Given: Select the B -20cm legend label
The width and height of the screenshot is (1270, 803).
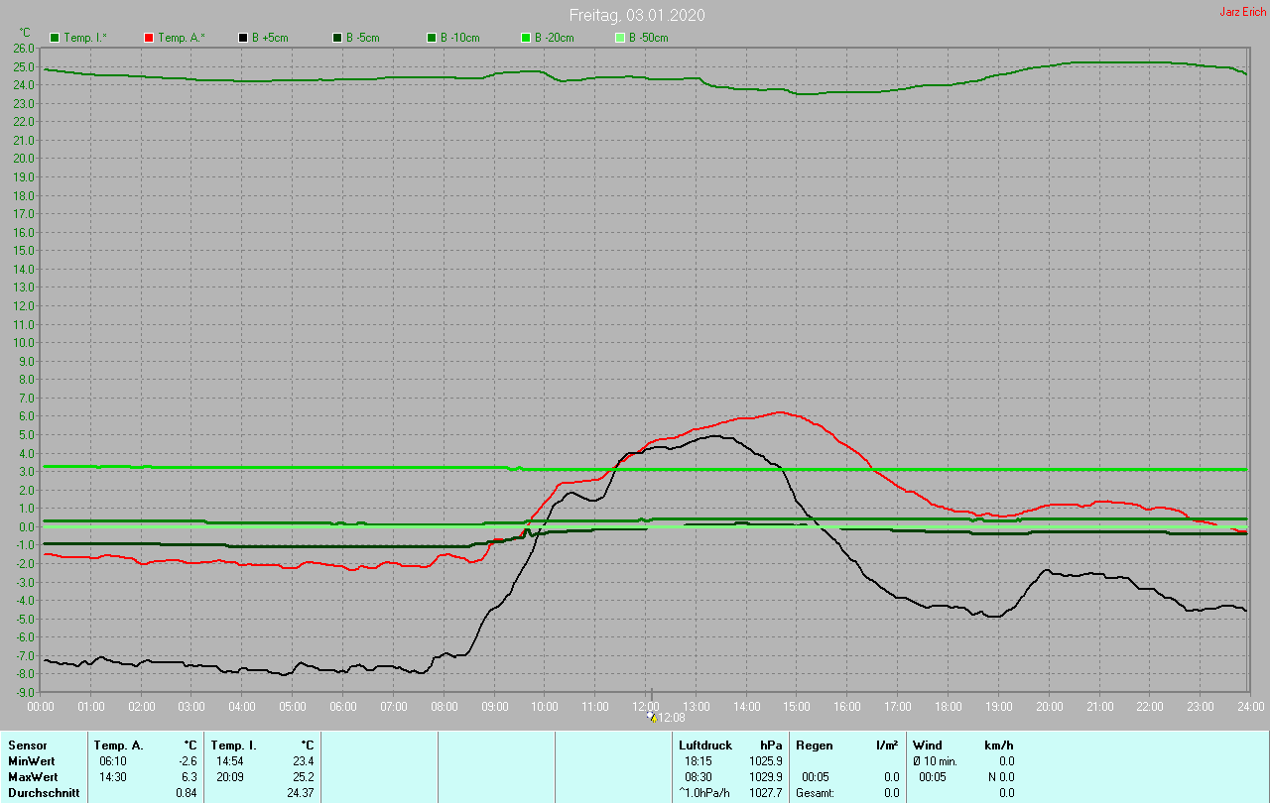Looking at the screenshot, I should pos(554,38).
